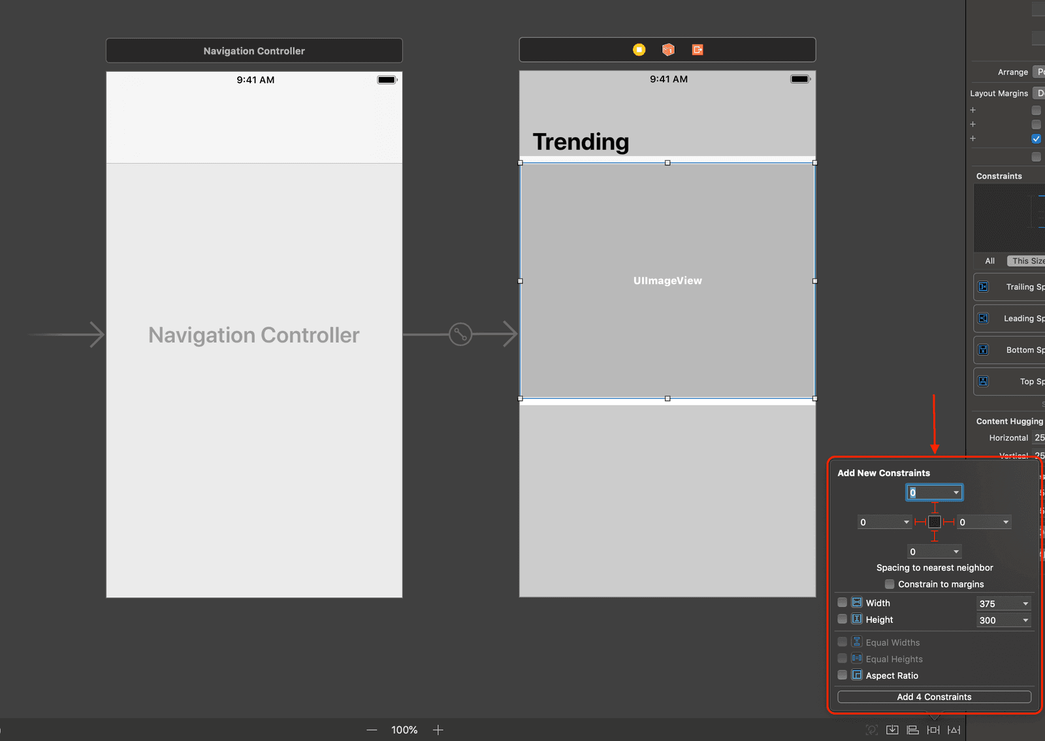The width and height of the screenshot is (1045, 741).
Task: Click the segue icon between controllers
Action: [x=460, y=334]
